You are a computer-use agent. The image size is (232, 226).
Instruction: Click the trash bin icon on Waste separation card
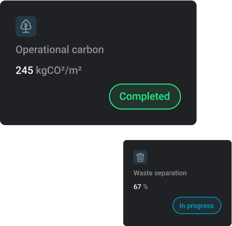click(140, 157)
